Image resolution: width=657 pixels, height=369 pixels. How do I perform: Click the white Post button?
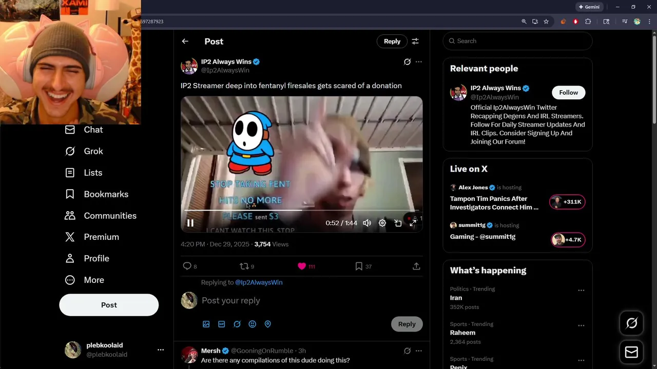pos(109,305)
